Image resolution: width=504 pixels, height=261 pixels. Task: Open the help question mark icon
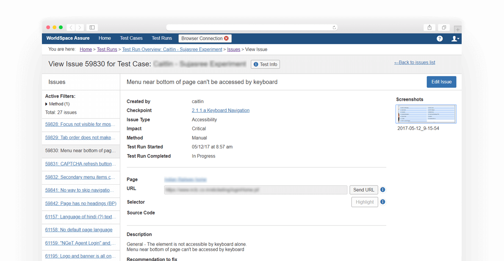tap(440, 38)
